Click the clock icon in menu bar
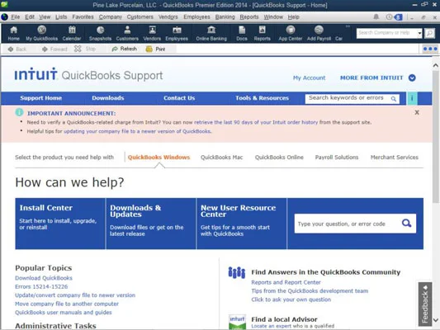The image size is (440, 330). tap(389, 17)
